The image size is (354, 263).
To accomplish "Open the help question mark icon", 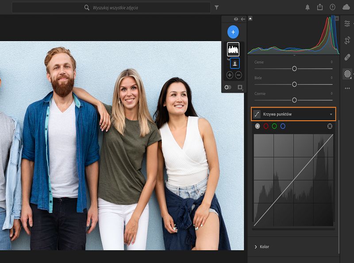I will (332, 7).
